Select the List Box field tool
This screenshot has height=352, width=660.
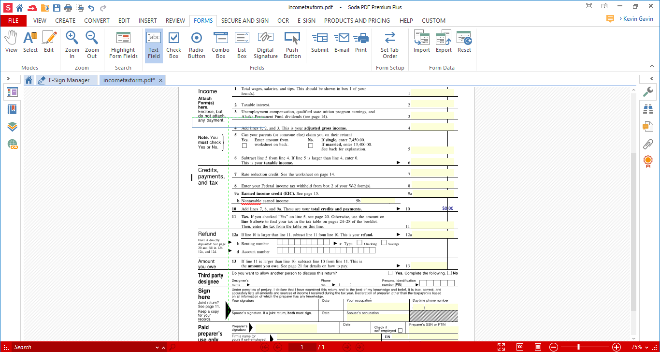(x=242, y=45)
